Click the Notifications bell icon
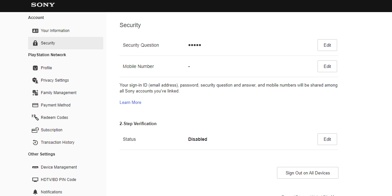The height and width of the screenshot is (196, 392). click(x=35, y=192)
